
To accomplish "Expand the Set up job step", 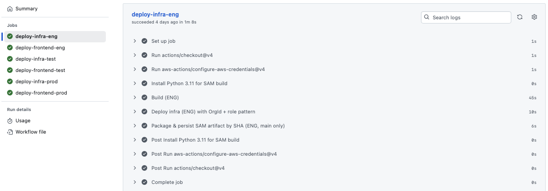I will click(x=135, y=41).
